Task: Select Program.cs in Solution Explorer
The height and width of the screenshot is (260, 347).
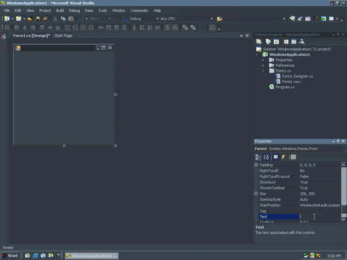Action: tap(285, 87)
